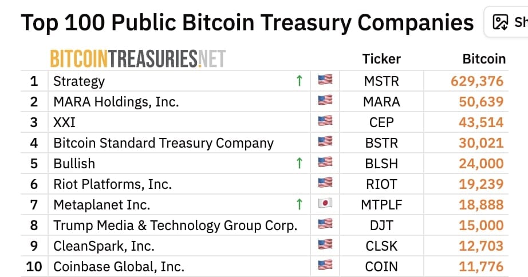The height and width of the screenshot is (277, 528).
Task: Open Bitcoin Standard Treasury Company page
Action: (163, 143)
